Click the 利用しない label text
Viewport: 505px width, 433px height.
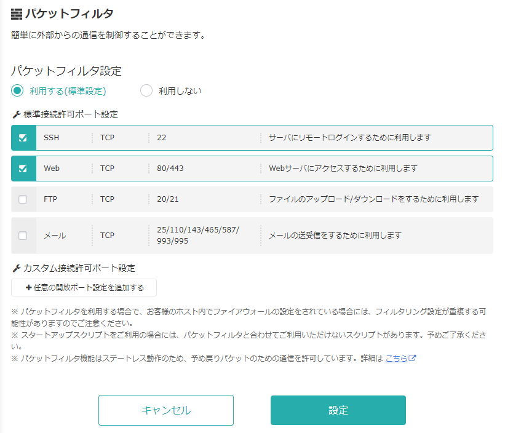coord(180,91)
